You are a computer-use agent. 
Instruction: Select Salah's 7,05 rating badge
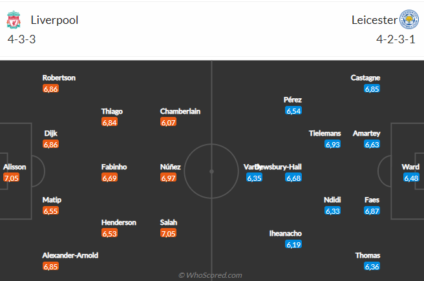[169, 233]
